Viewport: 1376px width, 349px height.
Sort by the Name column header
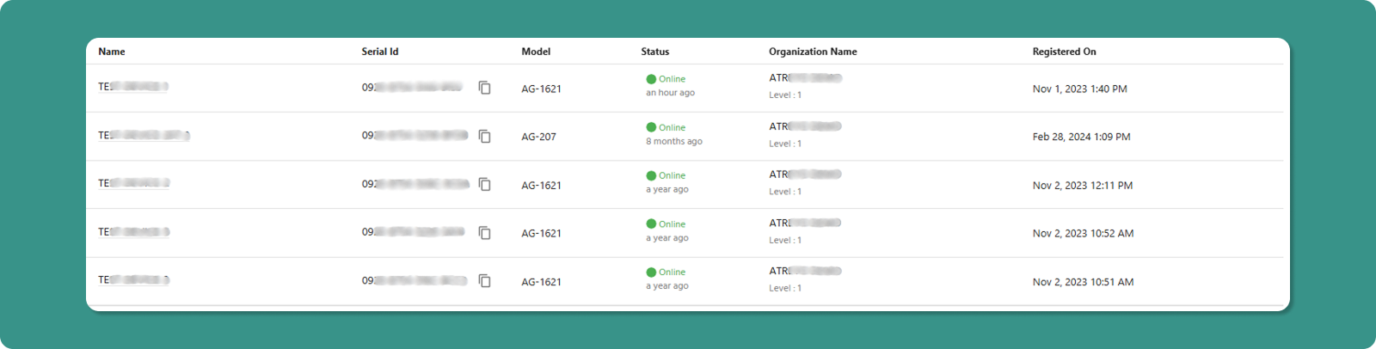pos(112,52)
